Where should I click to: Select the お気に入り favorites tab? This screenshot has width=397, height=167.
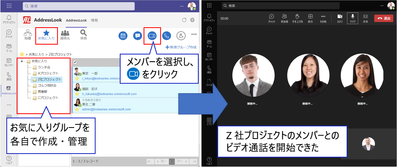(x=46, y=35)
